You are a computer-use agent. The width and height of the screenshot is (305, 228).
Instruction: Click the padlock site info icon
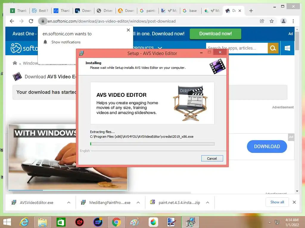click(43, 21)
